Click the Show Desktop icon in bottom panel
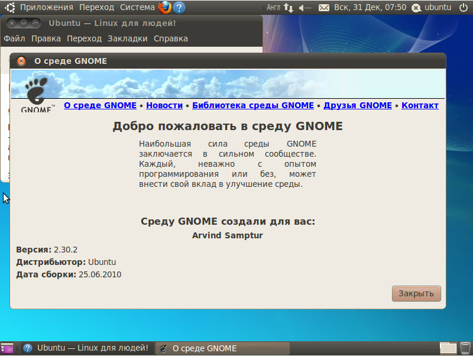This screenshot has height=356, width=473. tap(7, 348)
